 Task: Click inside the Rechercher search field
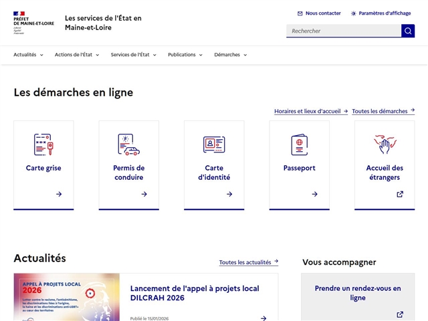[343, 31]
